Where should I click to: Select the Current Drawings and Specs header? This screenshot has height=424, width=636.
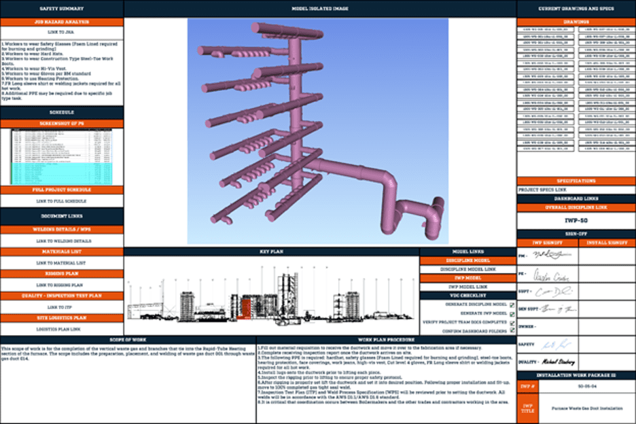point(576,9)
